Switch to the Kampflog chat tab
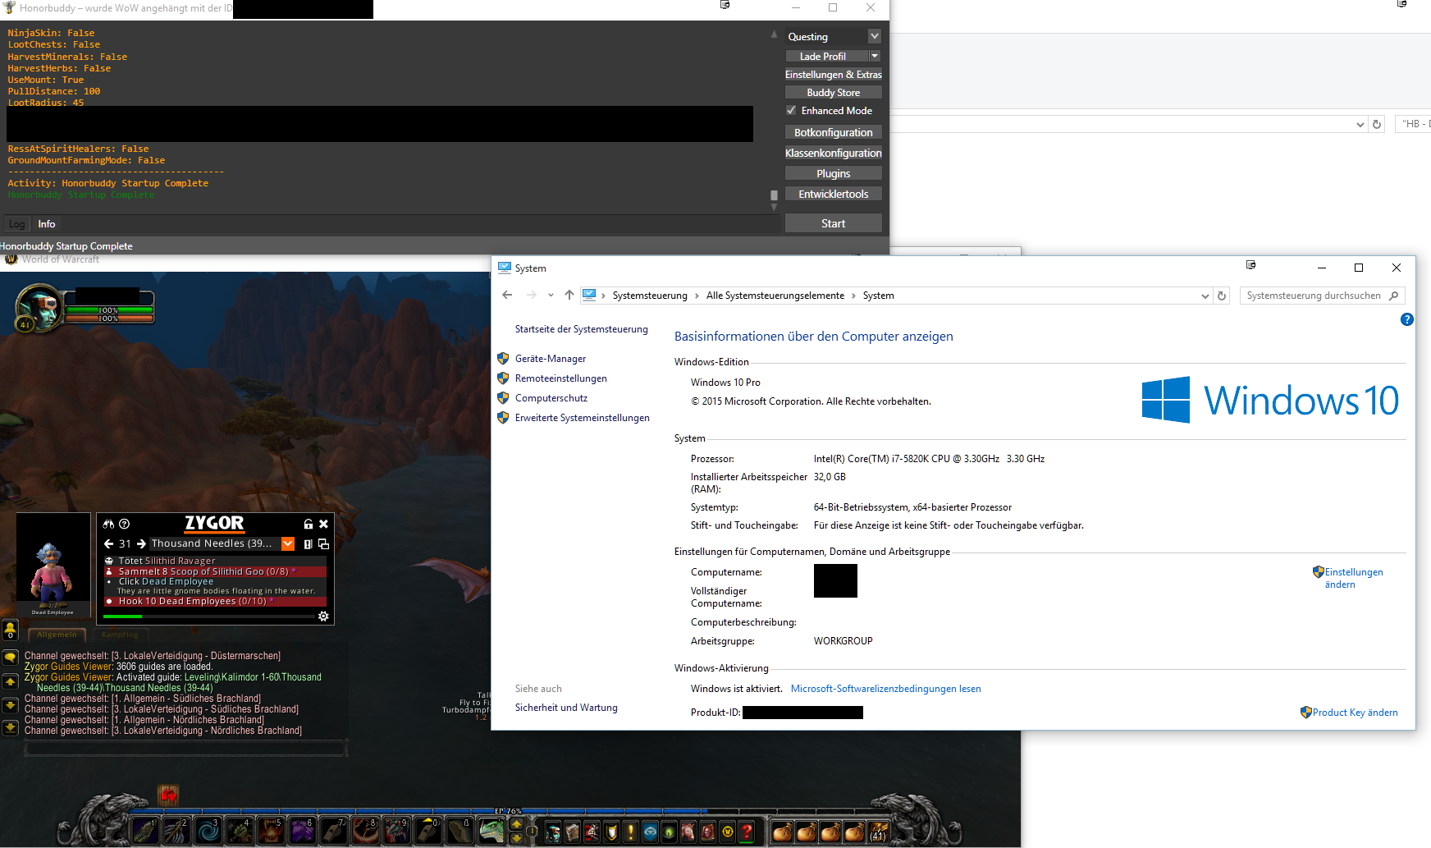Viewport: 1431px width, 848px height. pos(120,635)
